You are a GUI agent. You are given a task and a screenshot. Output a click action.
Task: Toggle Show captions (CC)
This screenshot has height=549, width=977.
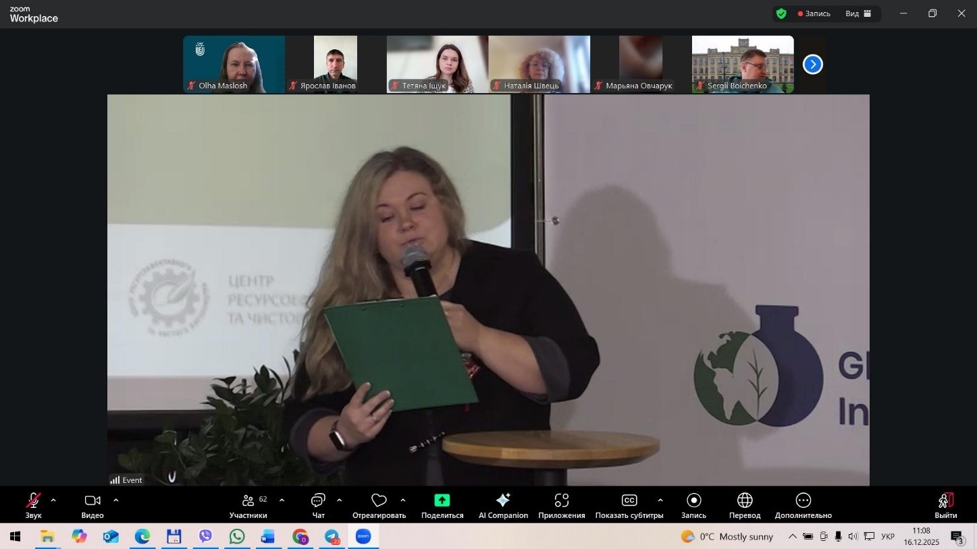(629, 500)
